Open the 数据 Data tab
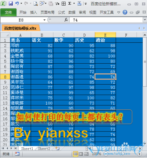The height and width of the screenshot is (158, 147). click(x=72, y=12)
